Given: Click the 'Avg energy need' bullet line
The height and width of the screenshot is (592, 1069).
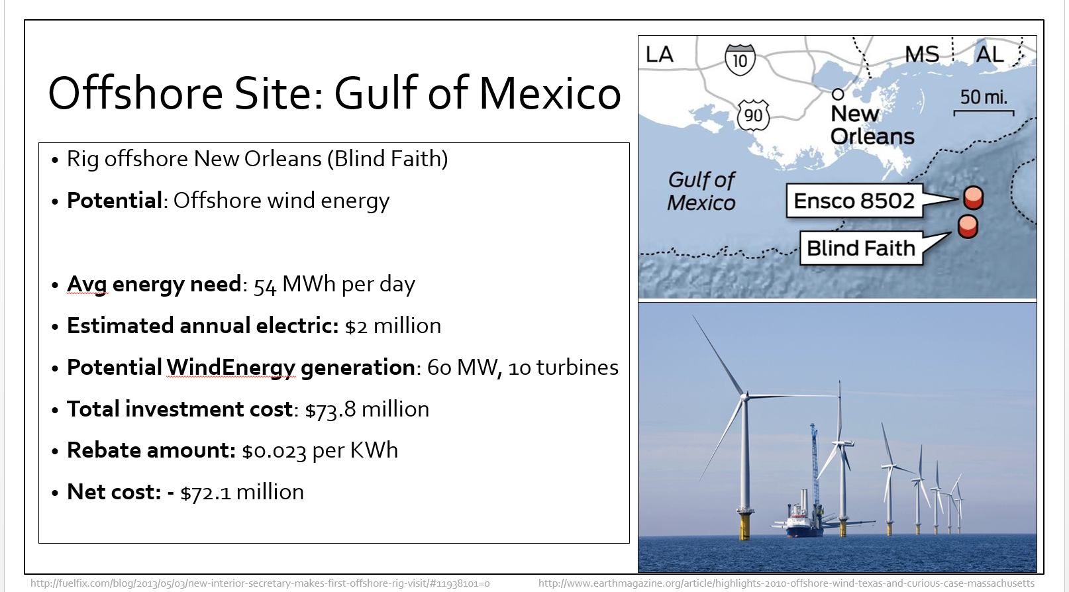Looking at the screenshot, I should point(241,284).
